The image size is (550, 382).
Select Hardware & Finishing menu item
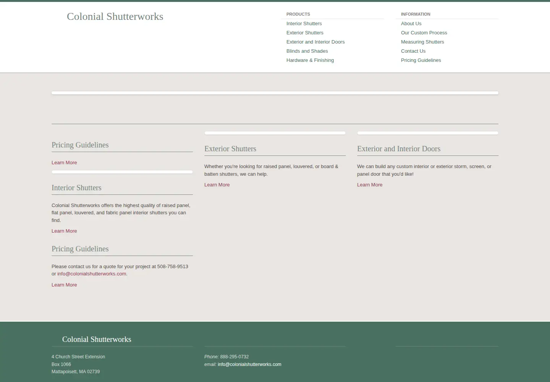tap(310, 60)
